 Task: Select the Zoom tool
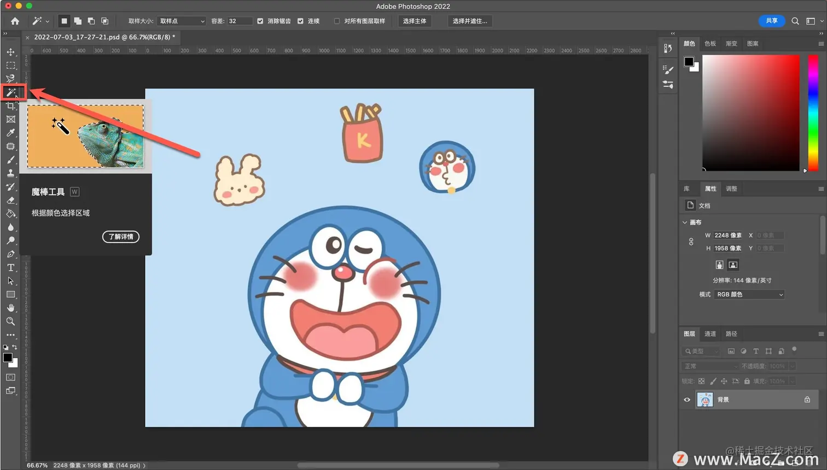pyautogui.click(x=10, y=321)
